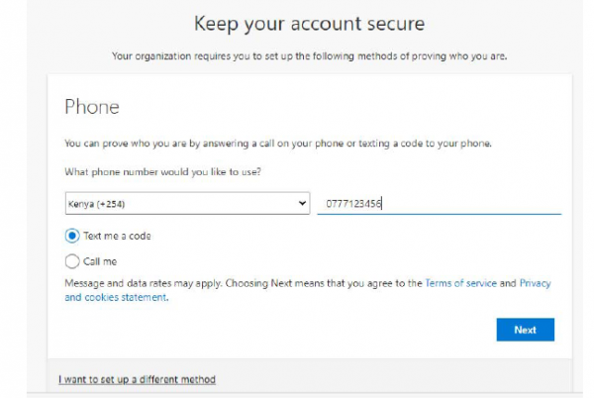Open the Privacy and cookies statement link
The height and width of the screenshot is (398, 594).
pos(111,297)
